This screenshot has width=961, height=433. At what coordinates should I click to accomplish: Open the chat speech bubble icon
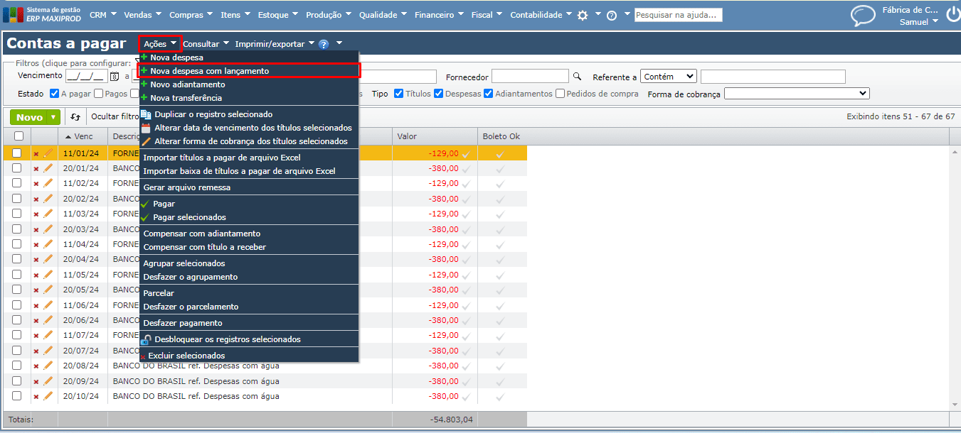pos(864,16)
